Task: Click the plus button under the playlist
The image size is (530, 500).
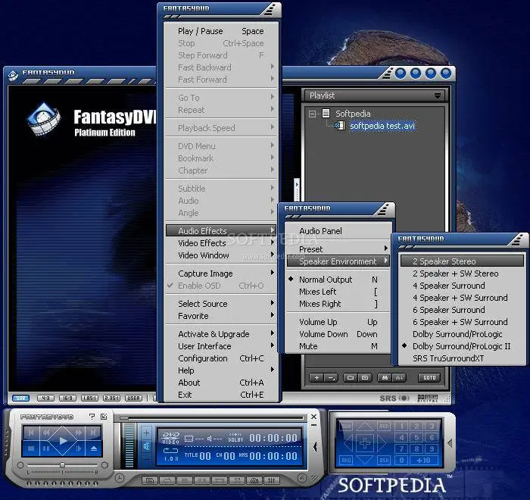Action: [x=316, y=377]
